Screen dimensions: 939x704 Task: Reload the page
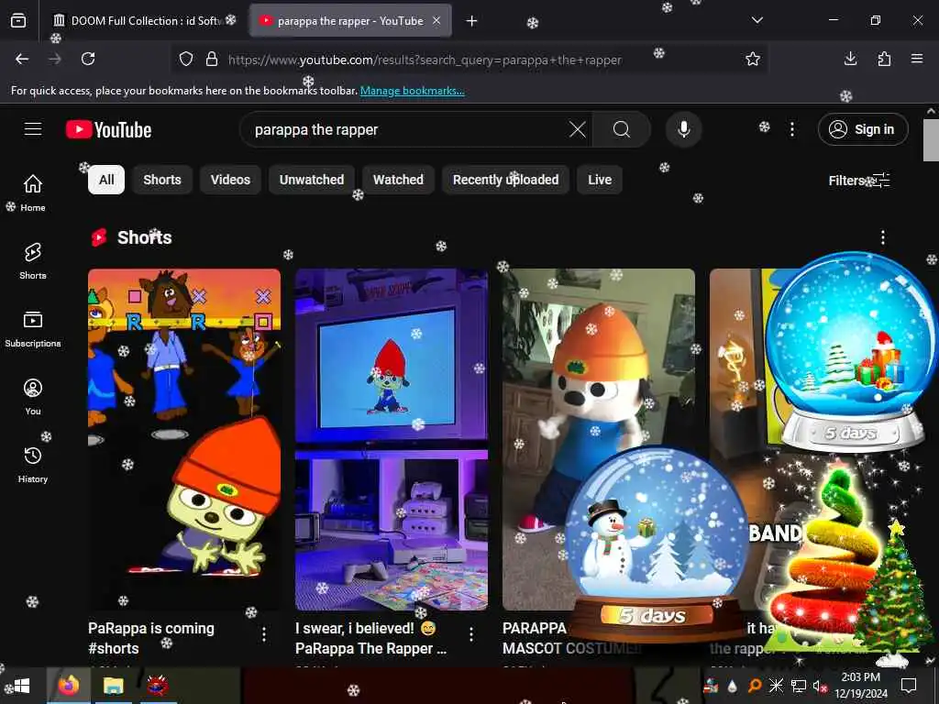[x=88, y=59]
